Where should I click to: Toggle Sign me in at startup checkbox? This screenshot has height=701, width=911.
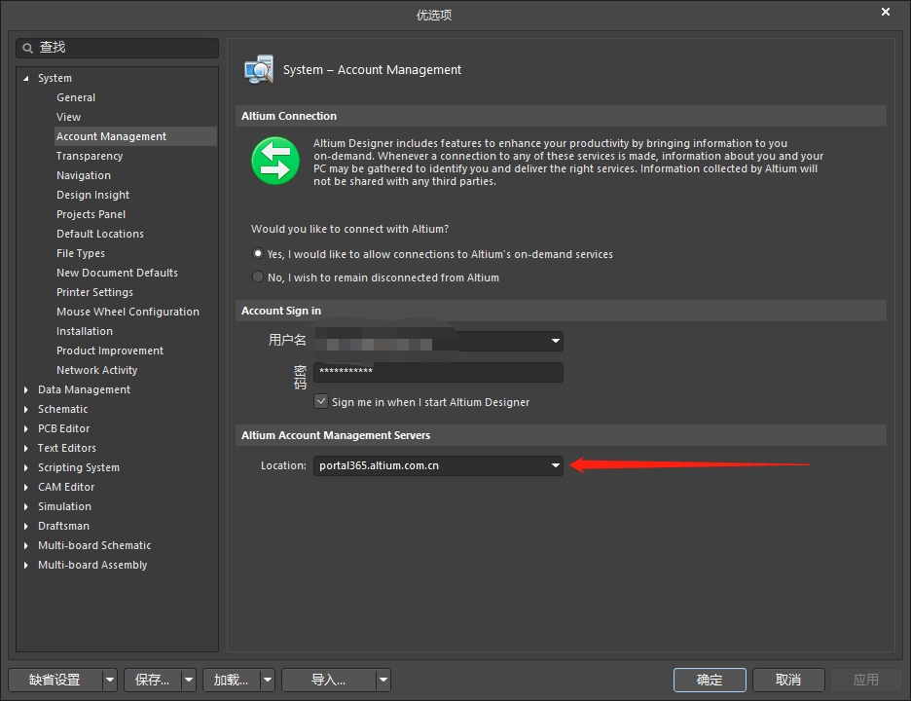tap(321, 402)
